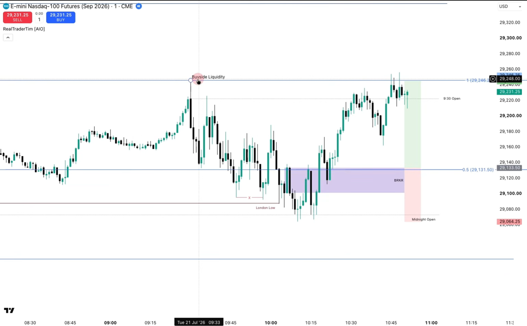This screenshot has height=326, width=527.
Task: Click the RealTraderTim [AIO] indicator label
Action: [24, 29]
